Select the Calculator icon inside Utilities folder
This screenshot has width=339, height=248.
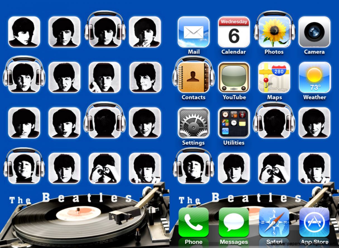[x=234, y=115]
